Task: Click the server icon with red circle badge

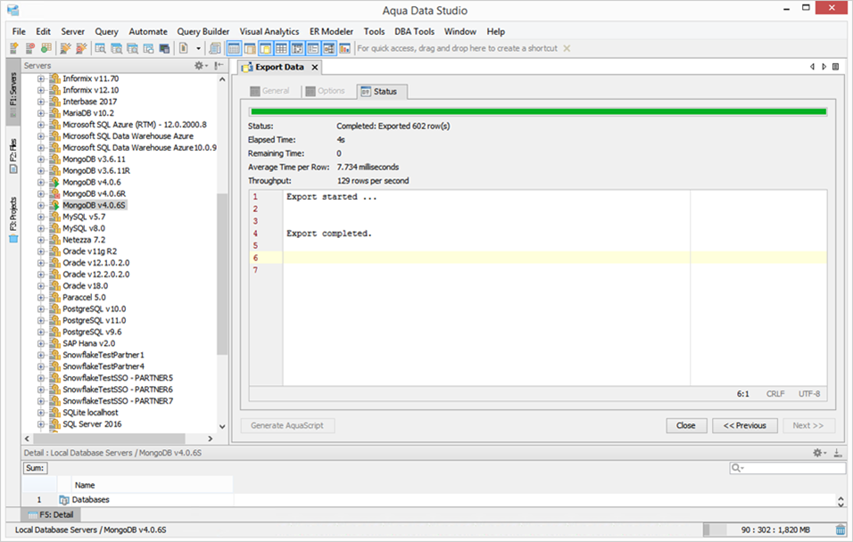Action: pos(30,48)
